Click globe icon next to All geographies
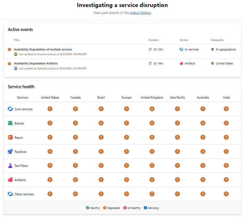Viewport: 244px width, 217px height. pyautogui.click(x=213, y=49)
